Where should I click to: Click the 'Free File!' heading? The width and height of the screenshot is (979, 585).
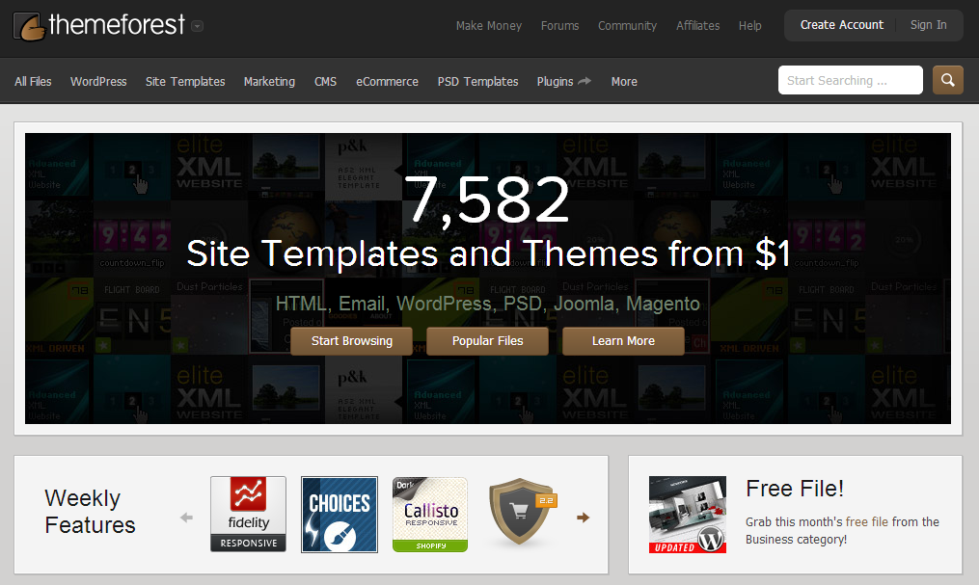pos(795,489)
